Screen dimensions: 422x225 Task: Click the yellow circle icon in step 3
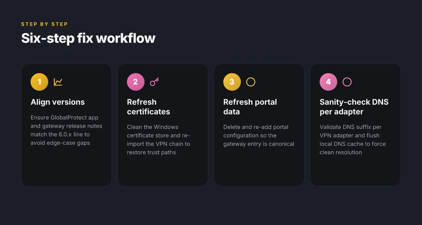[251, 82]
